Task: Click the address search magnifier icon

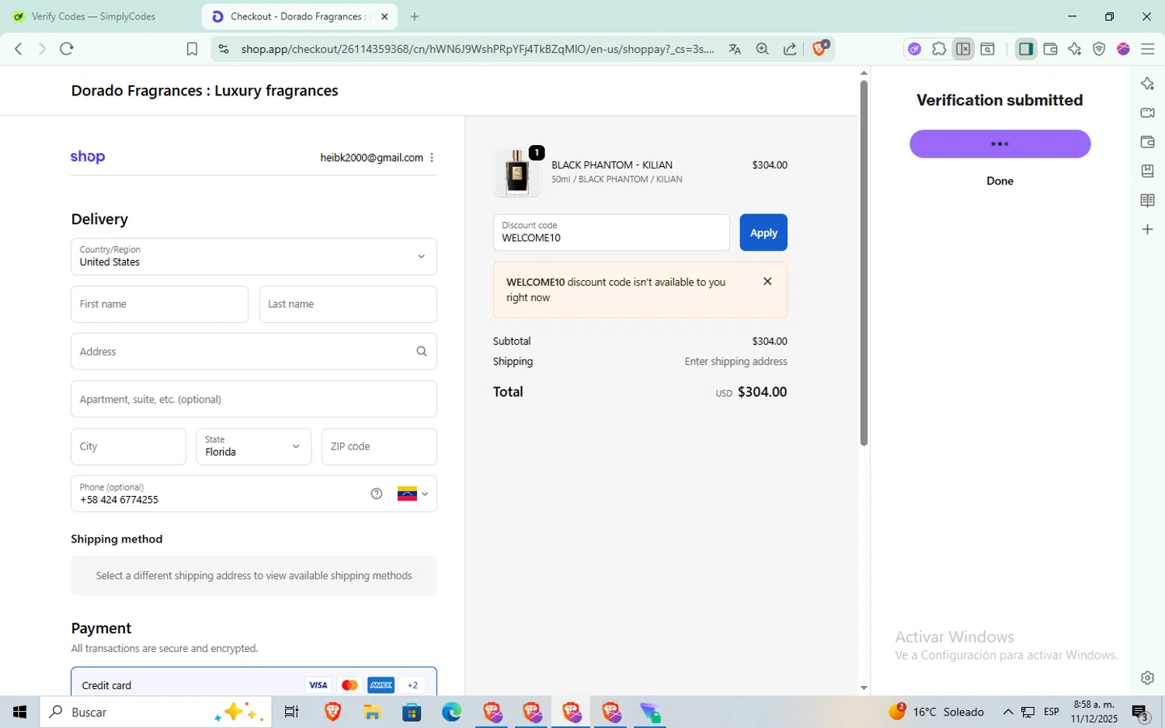Action: [x=422, y=352]
